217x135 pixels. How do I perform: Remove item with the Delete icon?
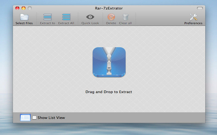point(111,17)
